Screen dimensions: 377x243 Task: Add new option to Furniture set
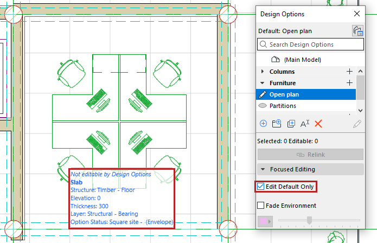pyautogui.click(x=349, y=83)
